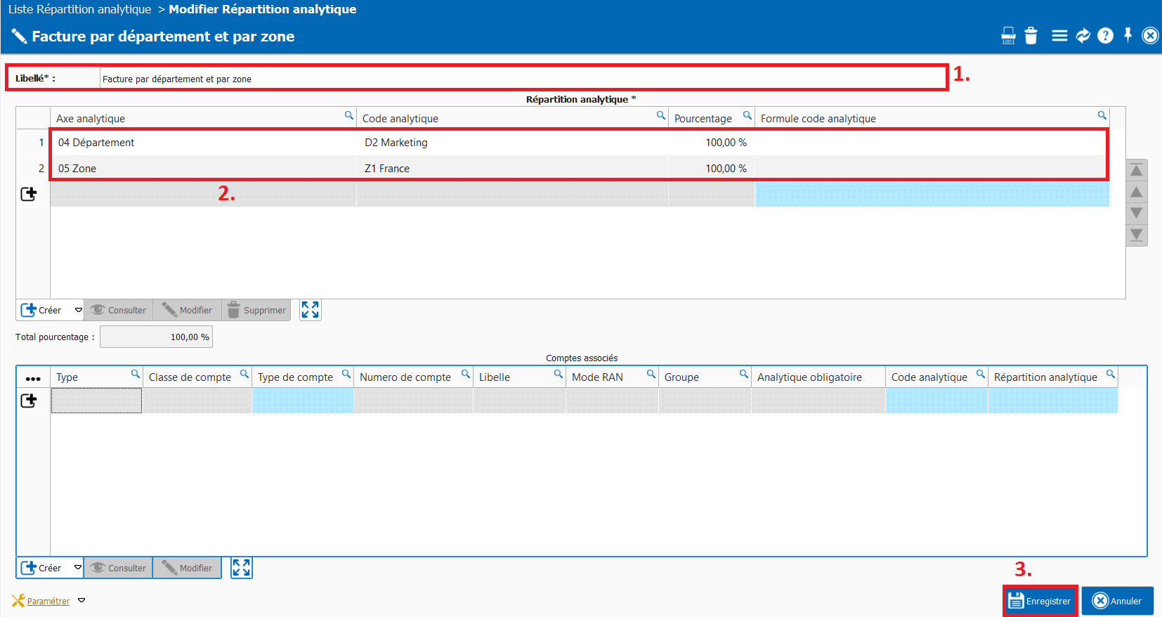Open the Paramétrer link

coord(48,602)
